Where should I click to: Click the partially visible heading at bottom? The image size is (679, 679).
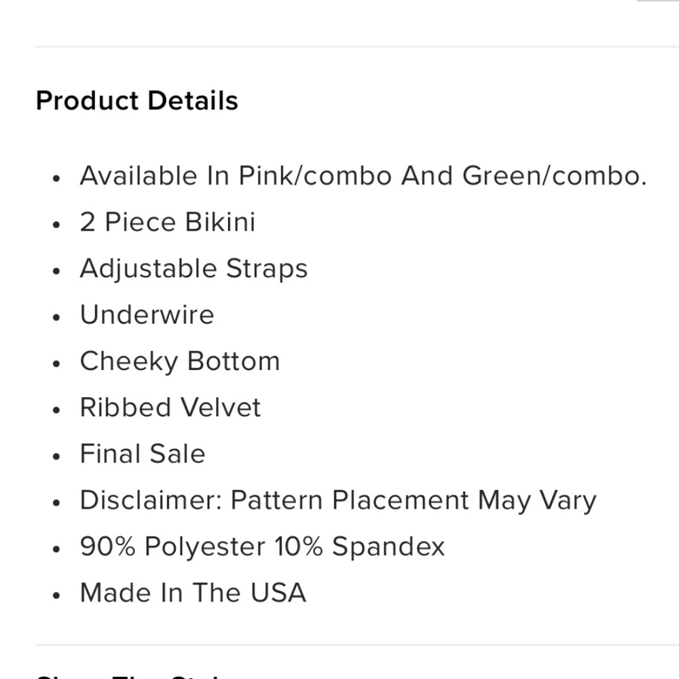[x=129, y=675]
